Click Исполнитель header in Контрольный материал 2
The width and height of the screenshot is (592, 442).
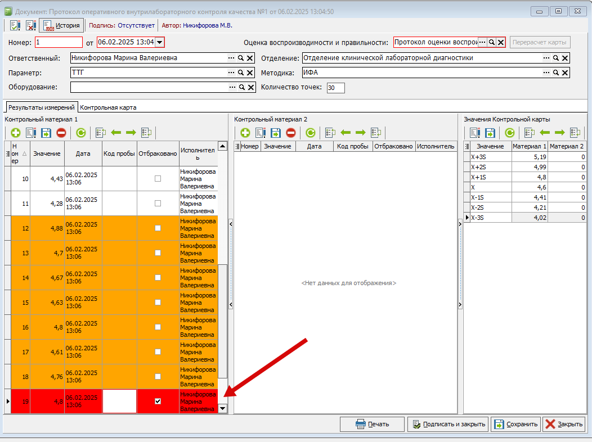[436, 146]
